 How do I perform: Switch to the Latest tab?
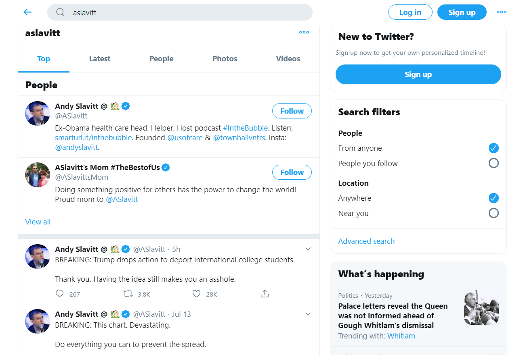100,59
